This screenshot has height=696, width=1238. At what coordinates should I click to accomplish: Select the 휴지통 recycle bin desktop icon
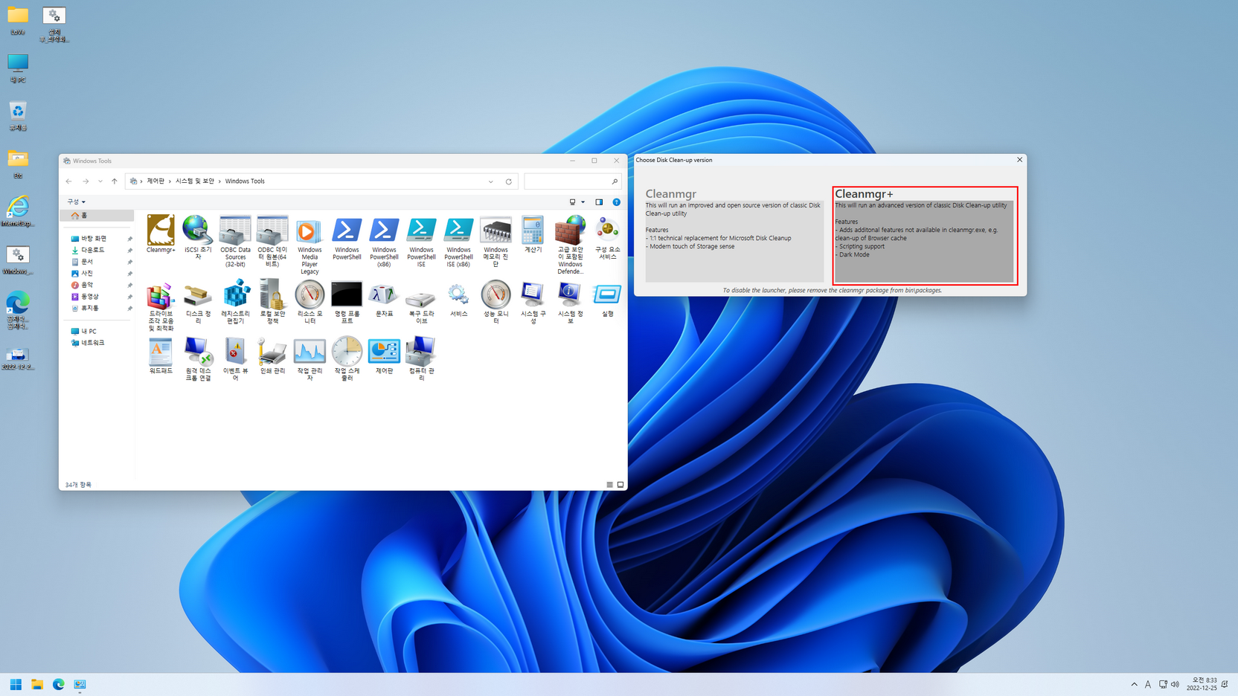(x=18, y=117)
